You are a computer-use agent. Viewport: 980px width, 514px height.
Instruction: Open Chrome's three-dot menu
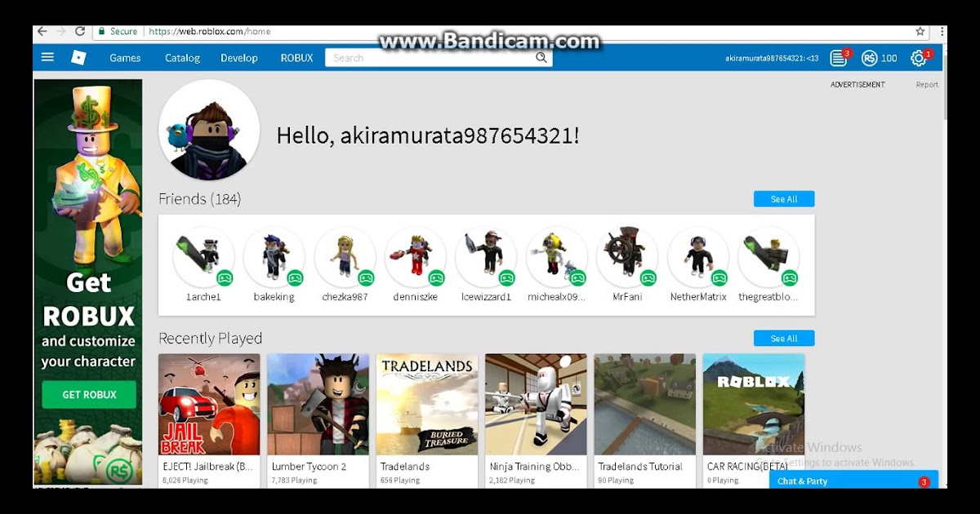coord(941,31)
